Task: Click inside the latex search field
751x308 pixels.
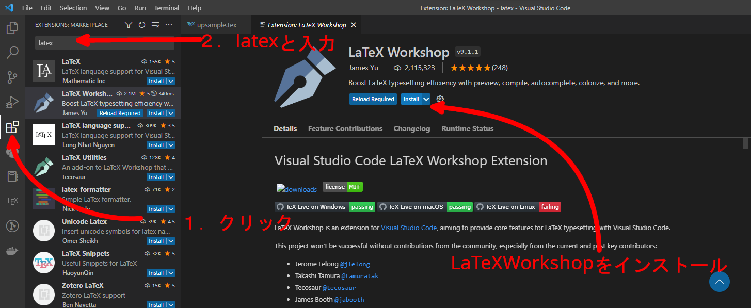Action: (77, 42)
